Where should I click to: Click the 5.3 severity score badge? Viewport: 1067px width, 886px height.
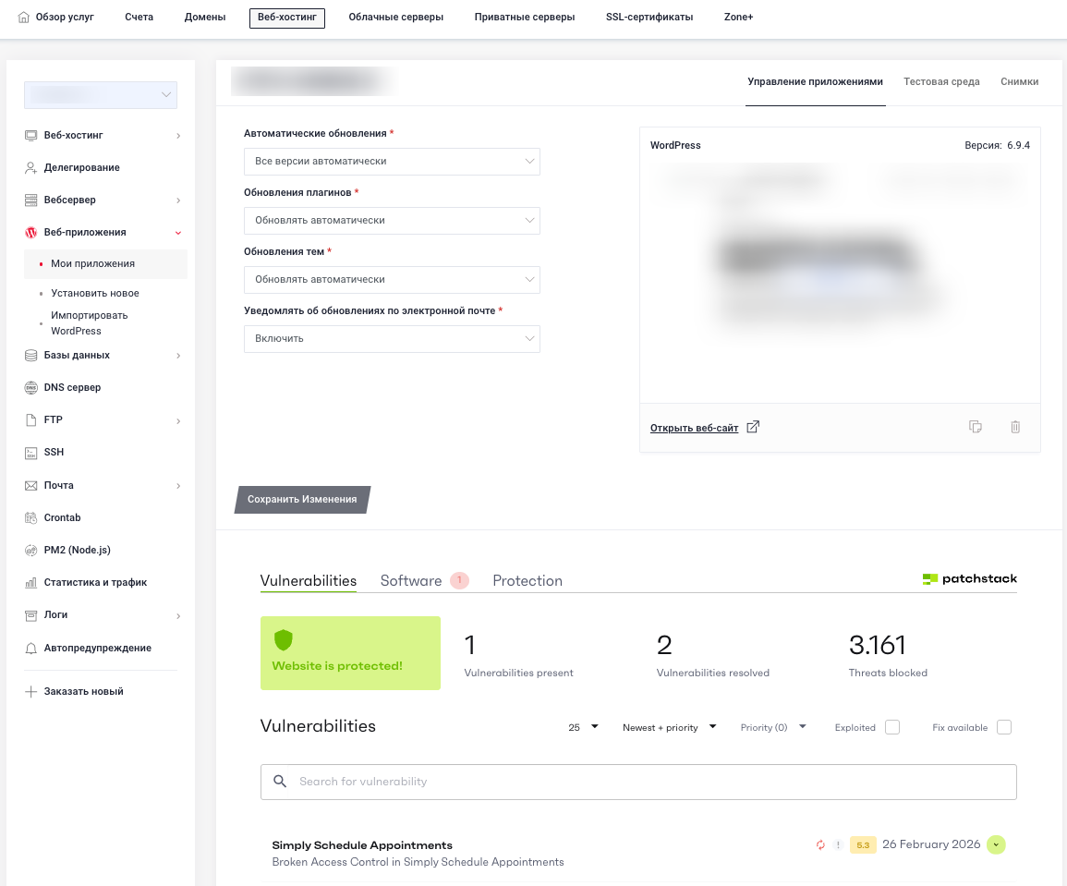pyautogui.click(x=863, y=845)
